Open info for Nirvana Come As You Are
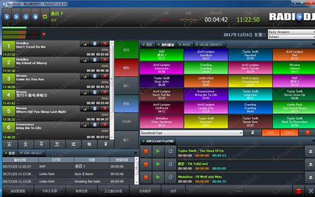The image size is (315, 197). [94, 76]
